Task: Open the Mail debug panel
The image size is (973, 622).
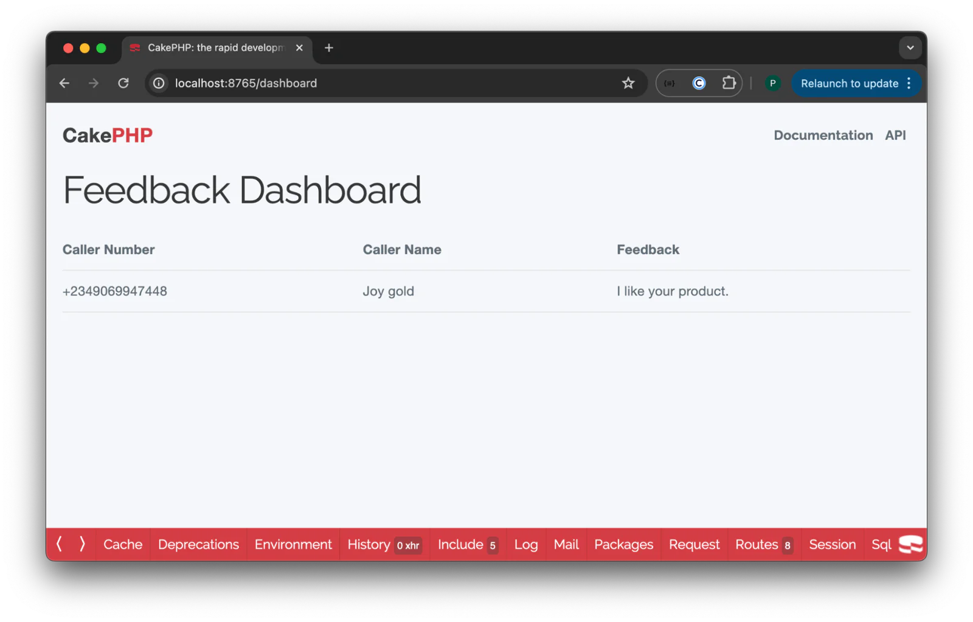Action: point(566,544)
